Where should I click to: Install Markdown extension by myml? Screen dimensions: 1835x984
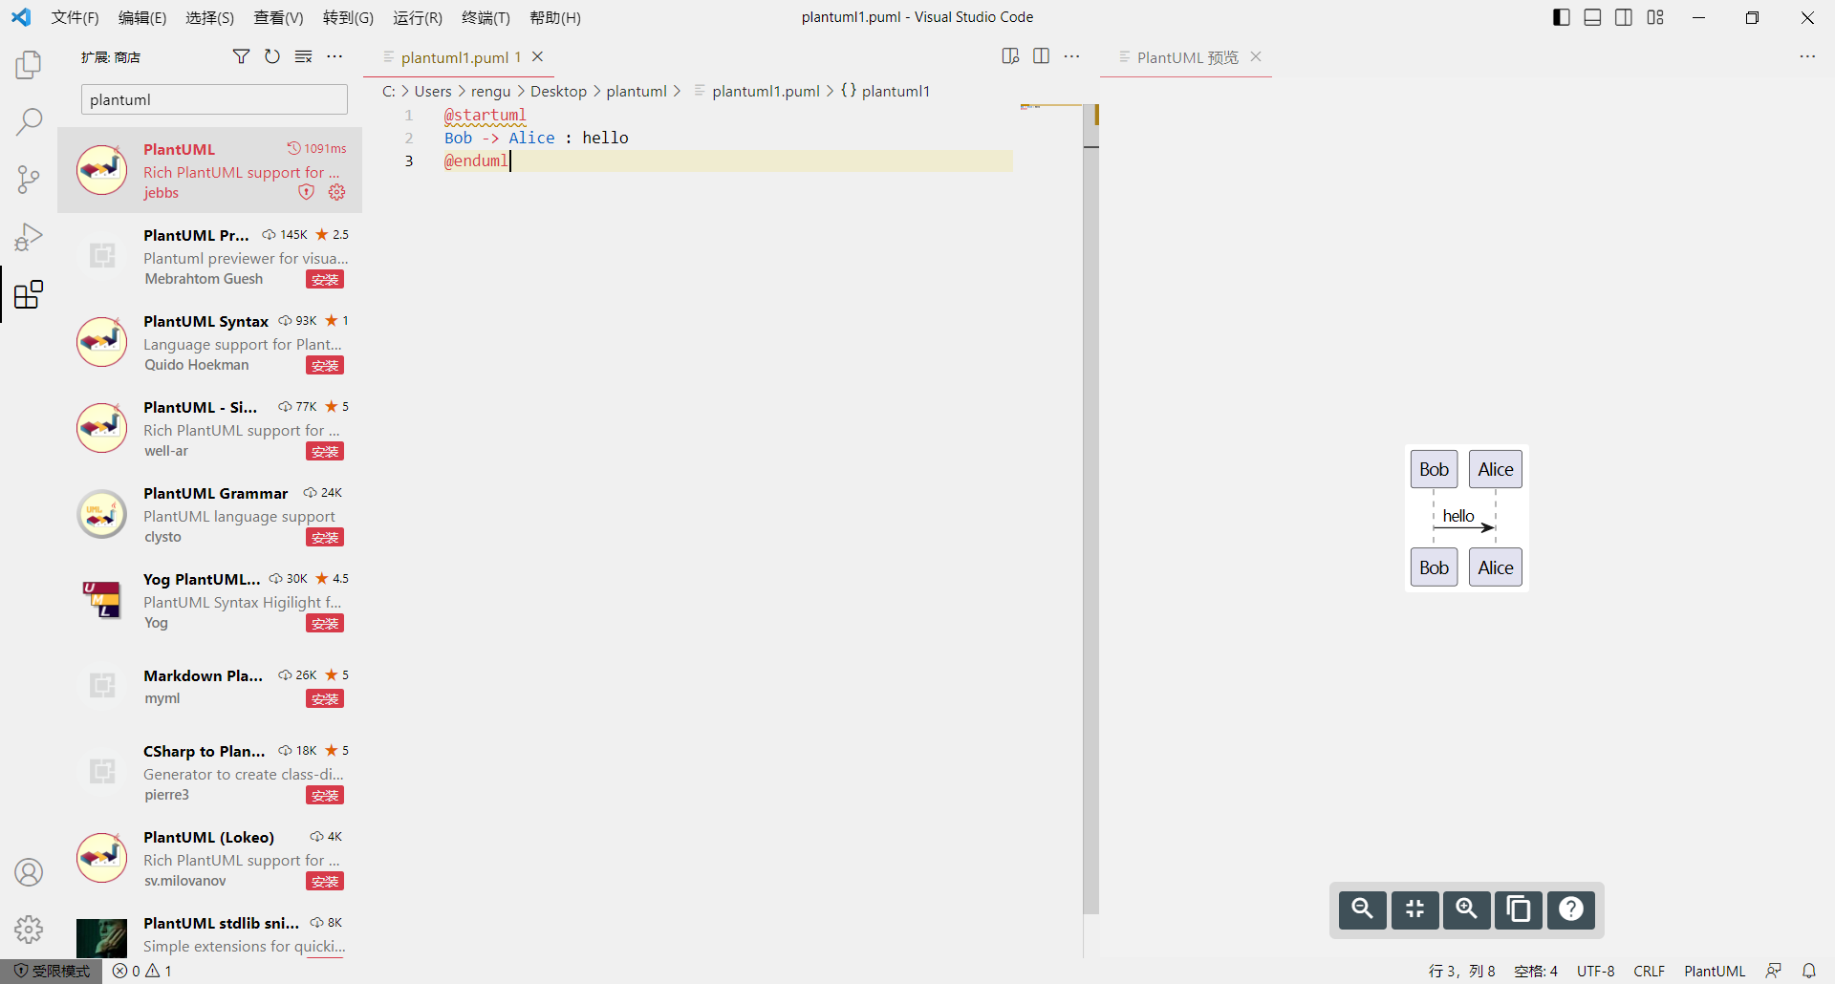[x=325, y=698]
